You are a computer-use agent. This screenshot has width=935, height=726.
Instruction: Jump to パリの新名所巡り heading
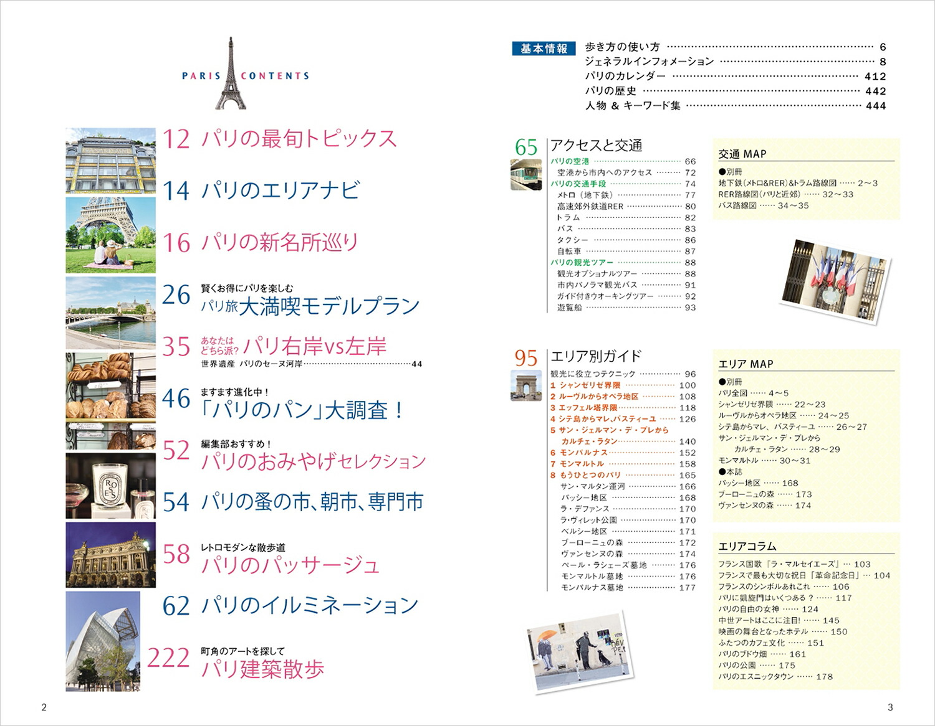(279, 242)
